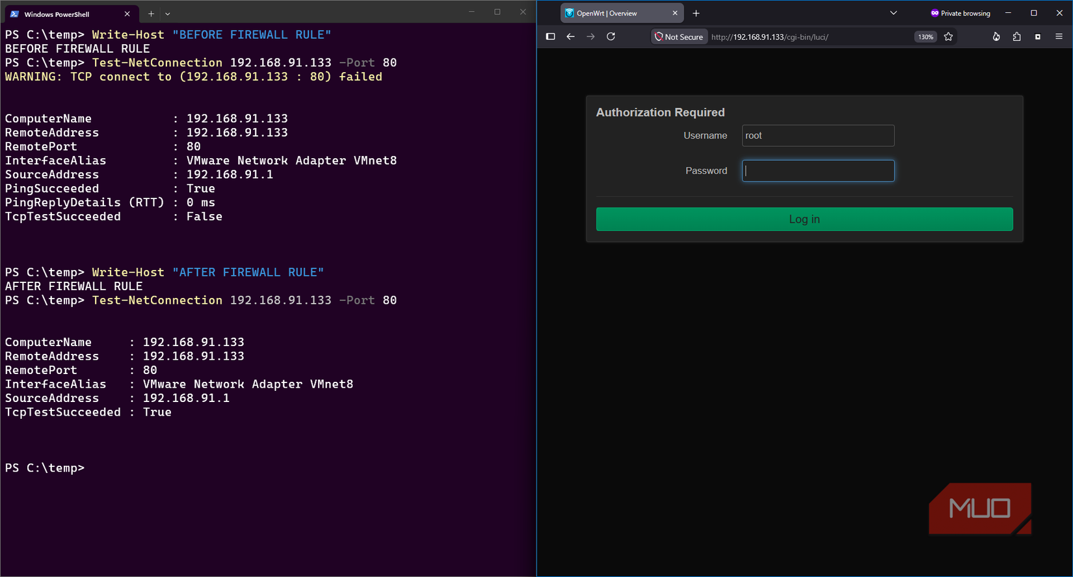1073x577 pixels.
Task: Switch to the OpenWrt Overview tab
Action: tap(622, 13)
